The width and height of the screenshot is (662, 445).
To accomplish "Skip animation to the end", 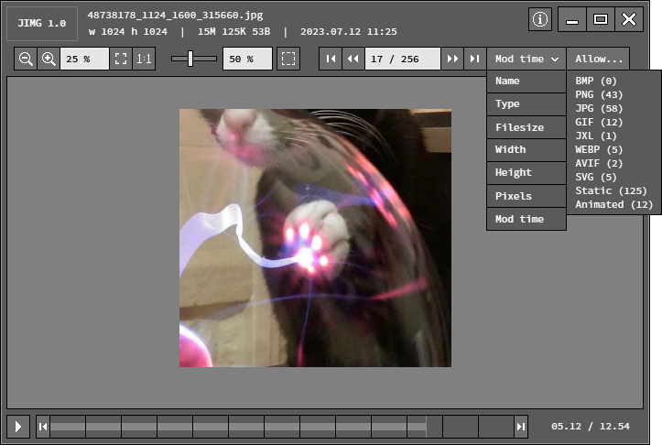I will (521, 427).
